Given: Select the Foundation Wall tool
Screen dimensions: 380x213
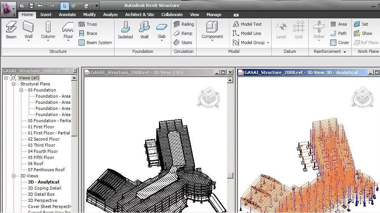Looking at the screenshot, I should [x=144, y=30].
